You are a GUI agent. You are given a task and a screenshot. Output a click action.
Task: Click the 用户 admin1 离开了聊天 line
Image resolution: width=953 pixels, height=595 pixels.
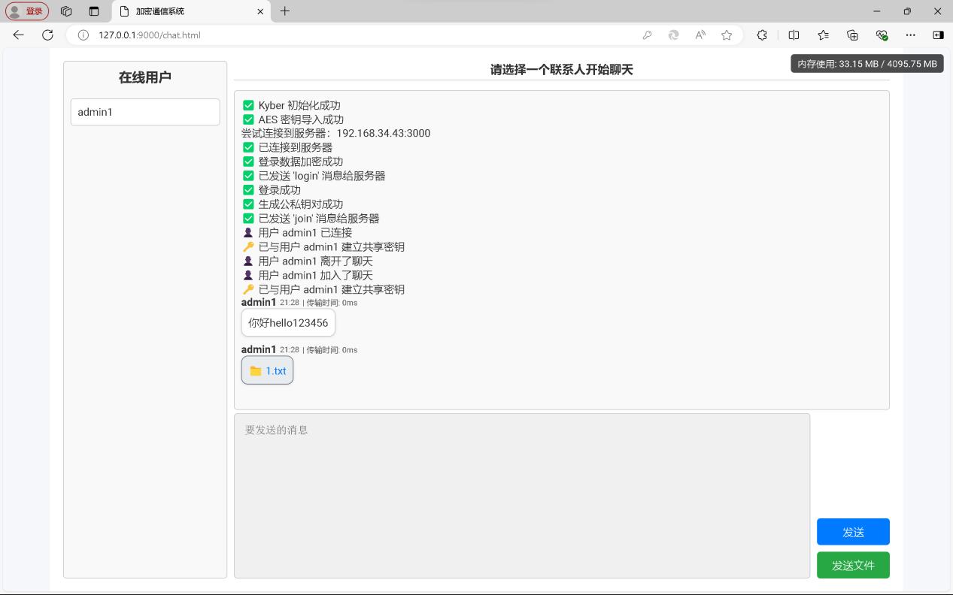308,261
